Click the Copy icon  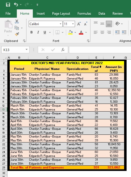tap(17, 28)
